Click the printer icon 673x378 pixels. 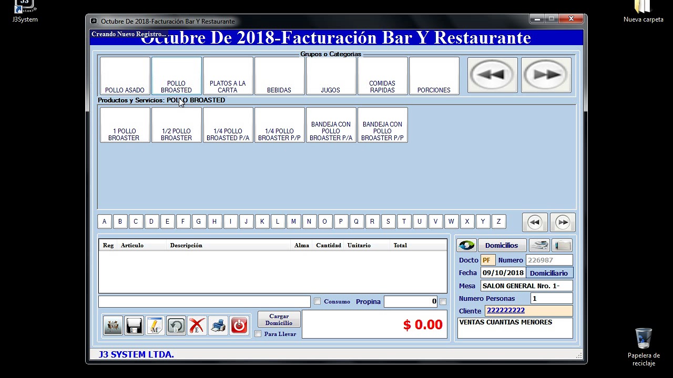pos(218,325)
